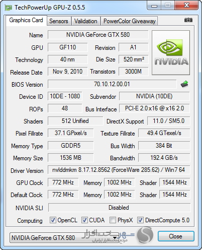Select NVIDIA GeForce GTX 580 combo box
The image size is (202, 250).
point(64,238)
